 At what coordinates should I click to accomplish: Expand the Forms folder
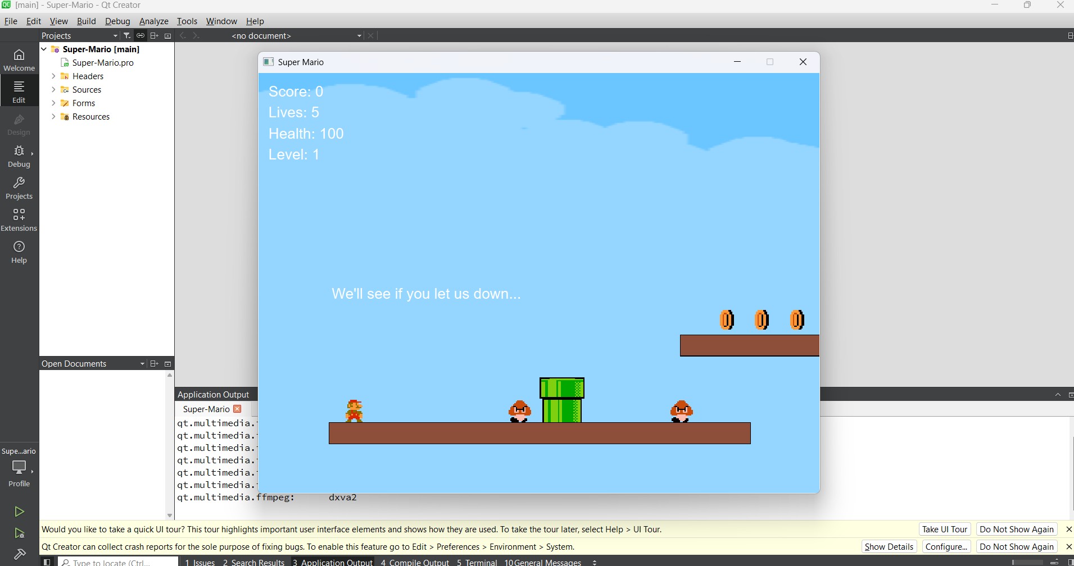coord(54,103)
